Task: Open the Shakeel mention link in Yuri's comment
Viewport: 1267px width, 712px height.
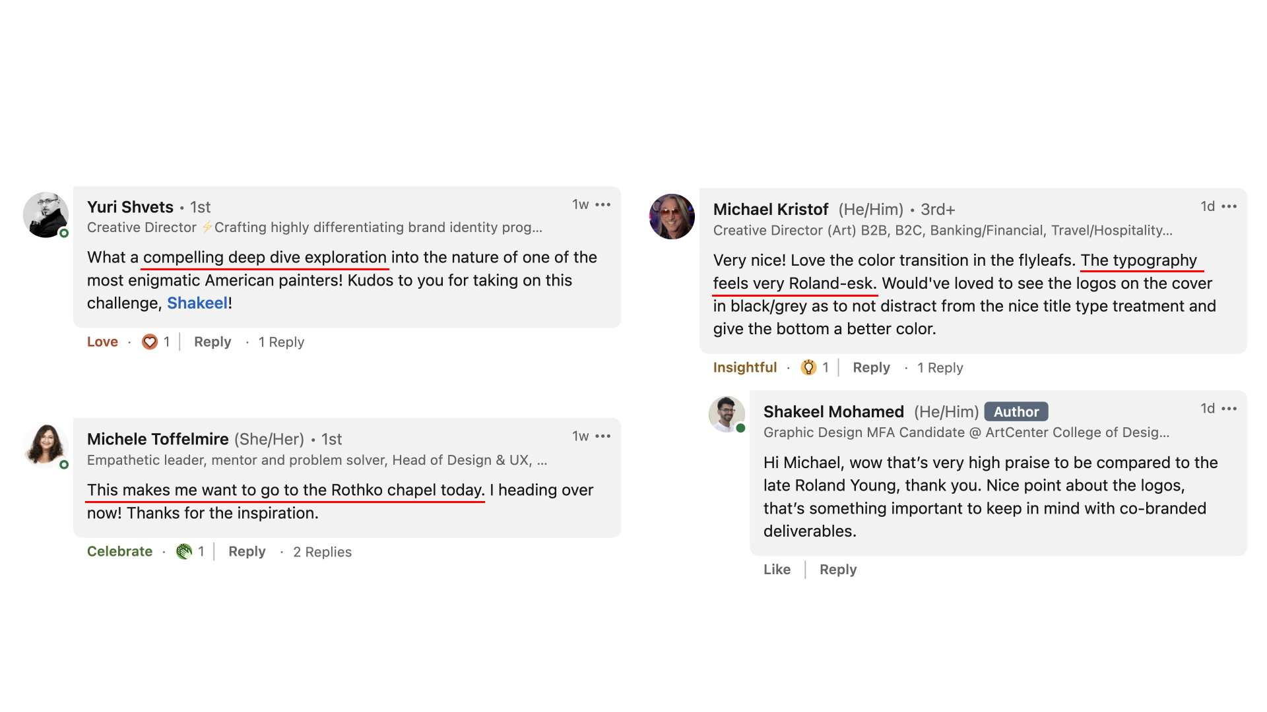Action: [x=197, y=303]
